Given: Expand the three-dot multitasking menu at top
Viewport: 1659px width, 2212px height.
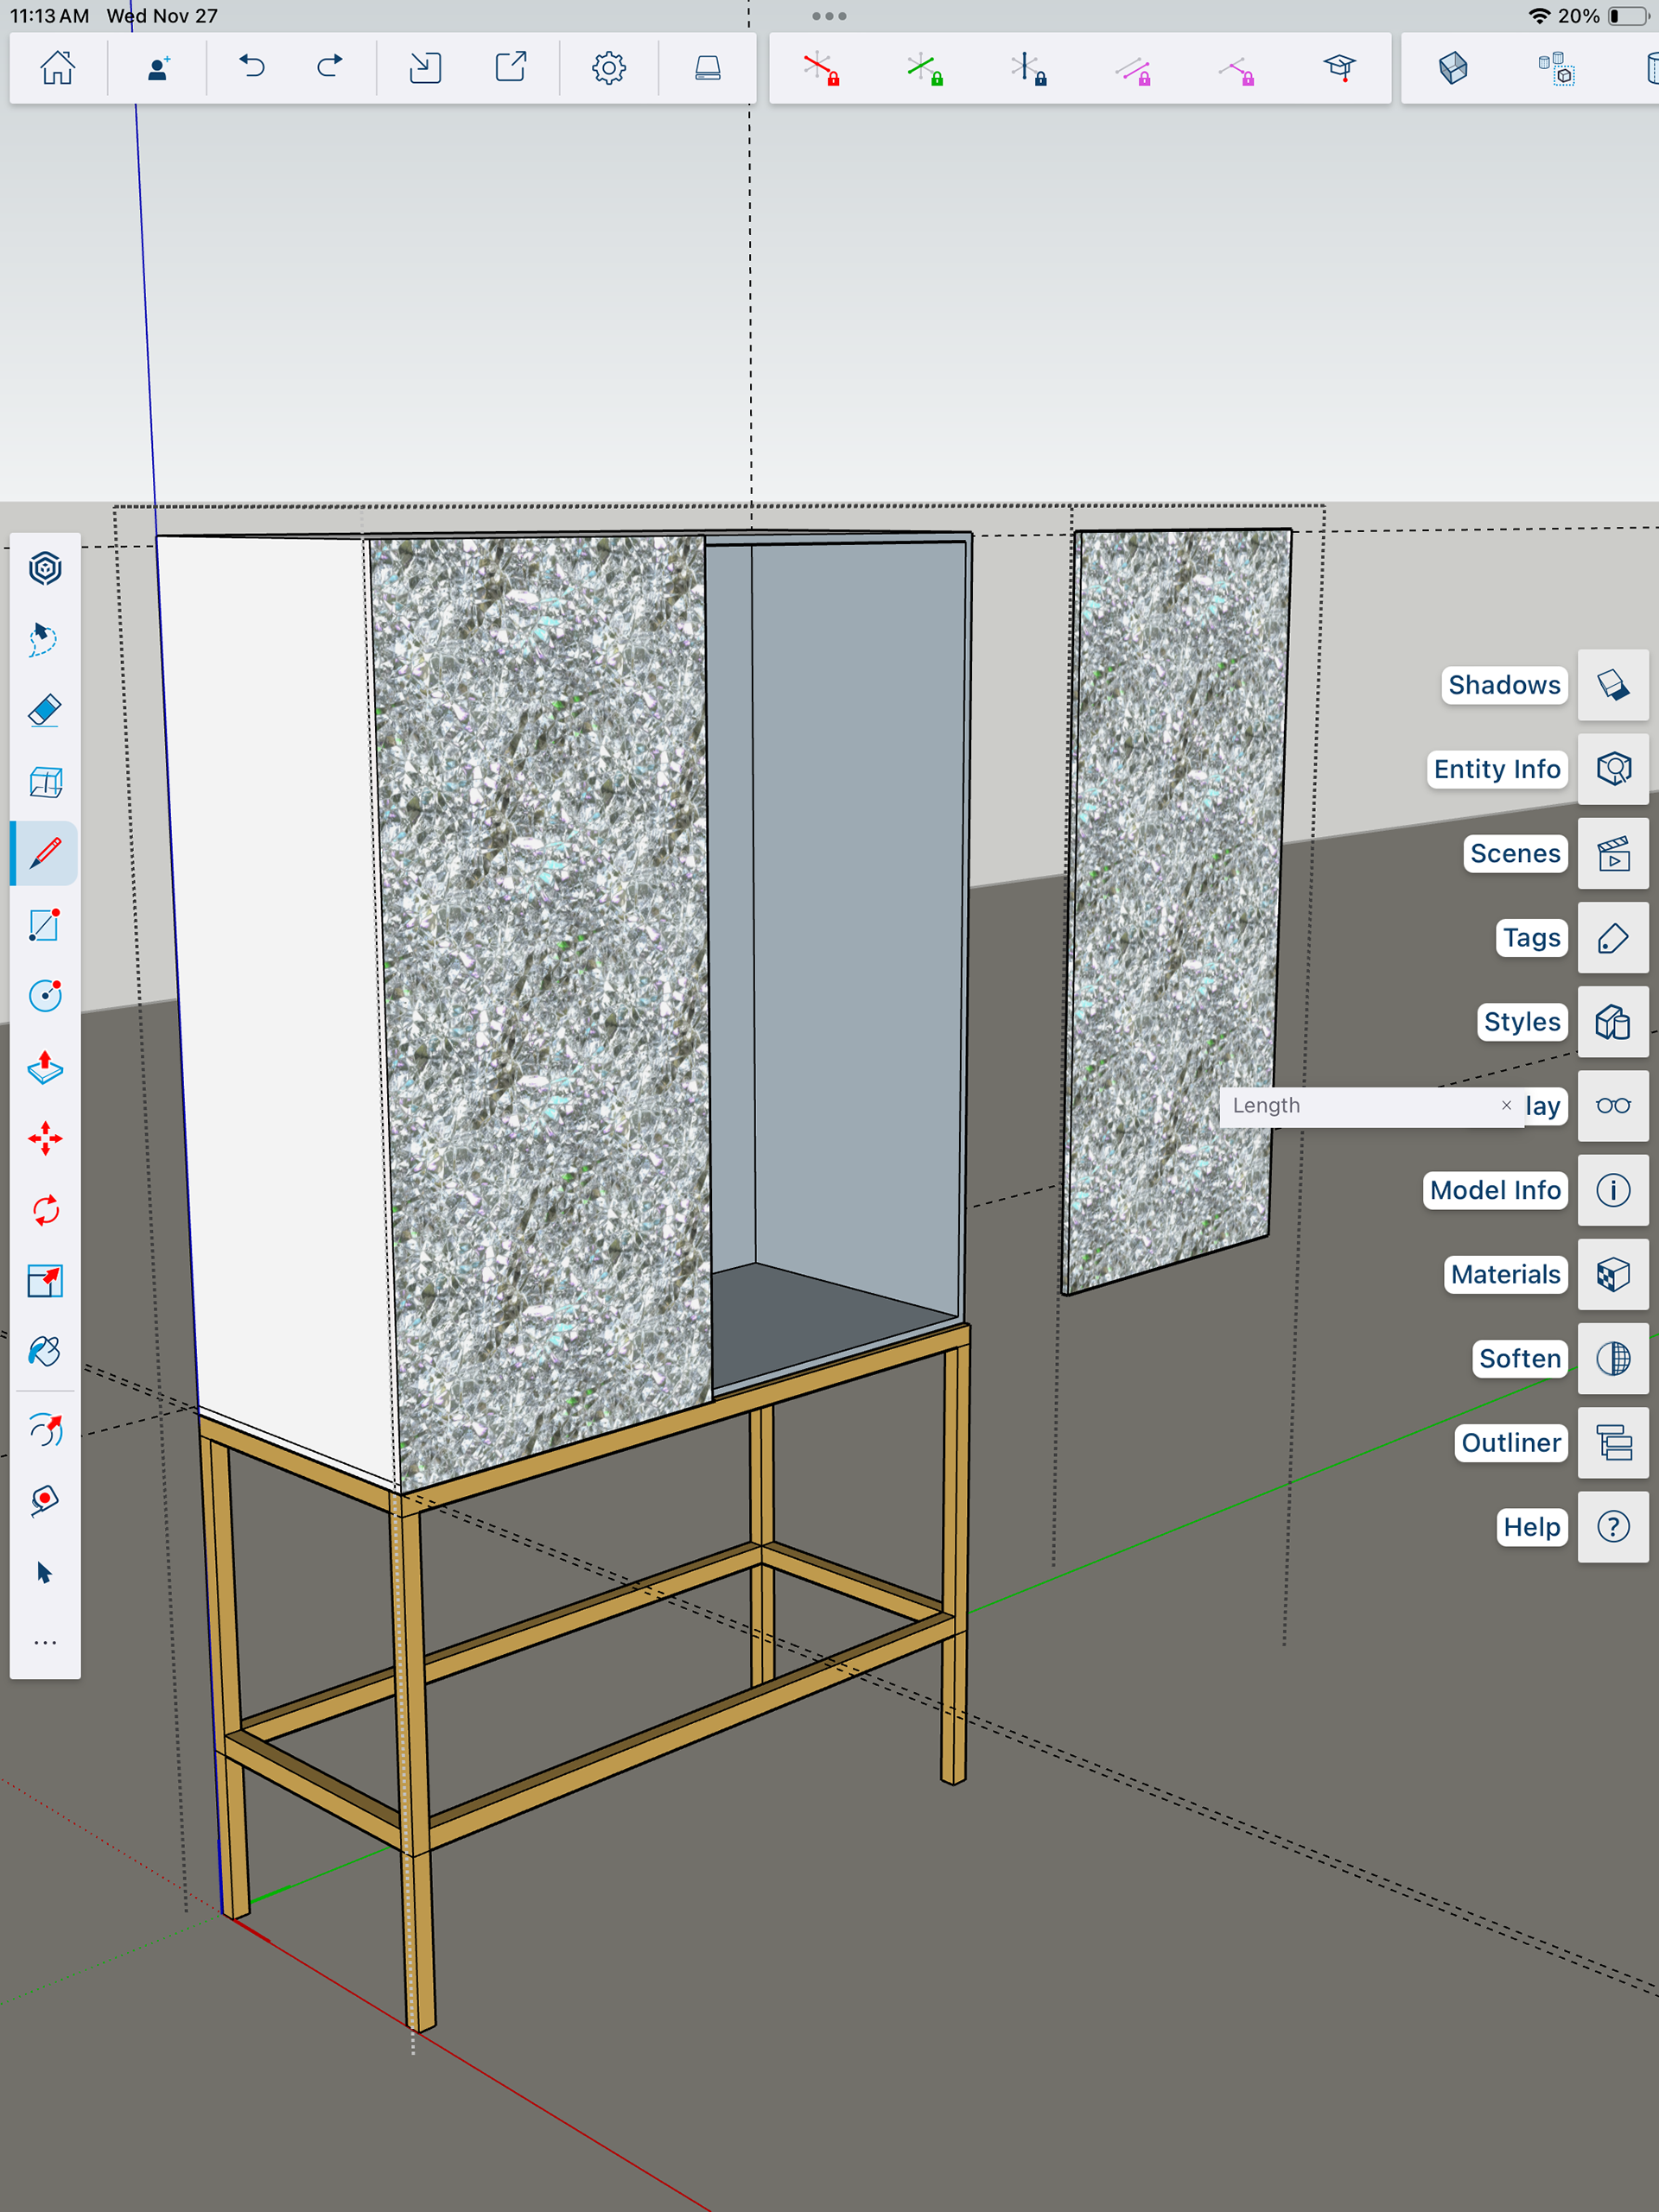Looking at the screenshot, I should [829, 16].
